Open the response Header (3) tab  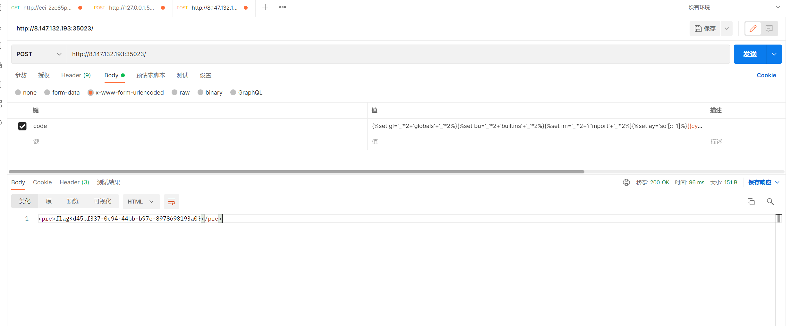74,182
